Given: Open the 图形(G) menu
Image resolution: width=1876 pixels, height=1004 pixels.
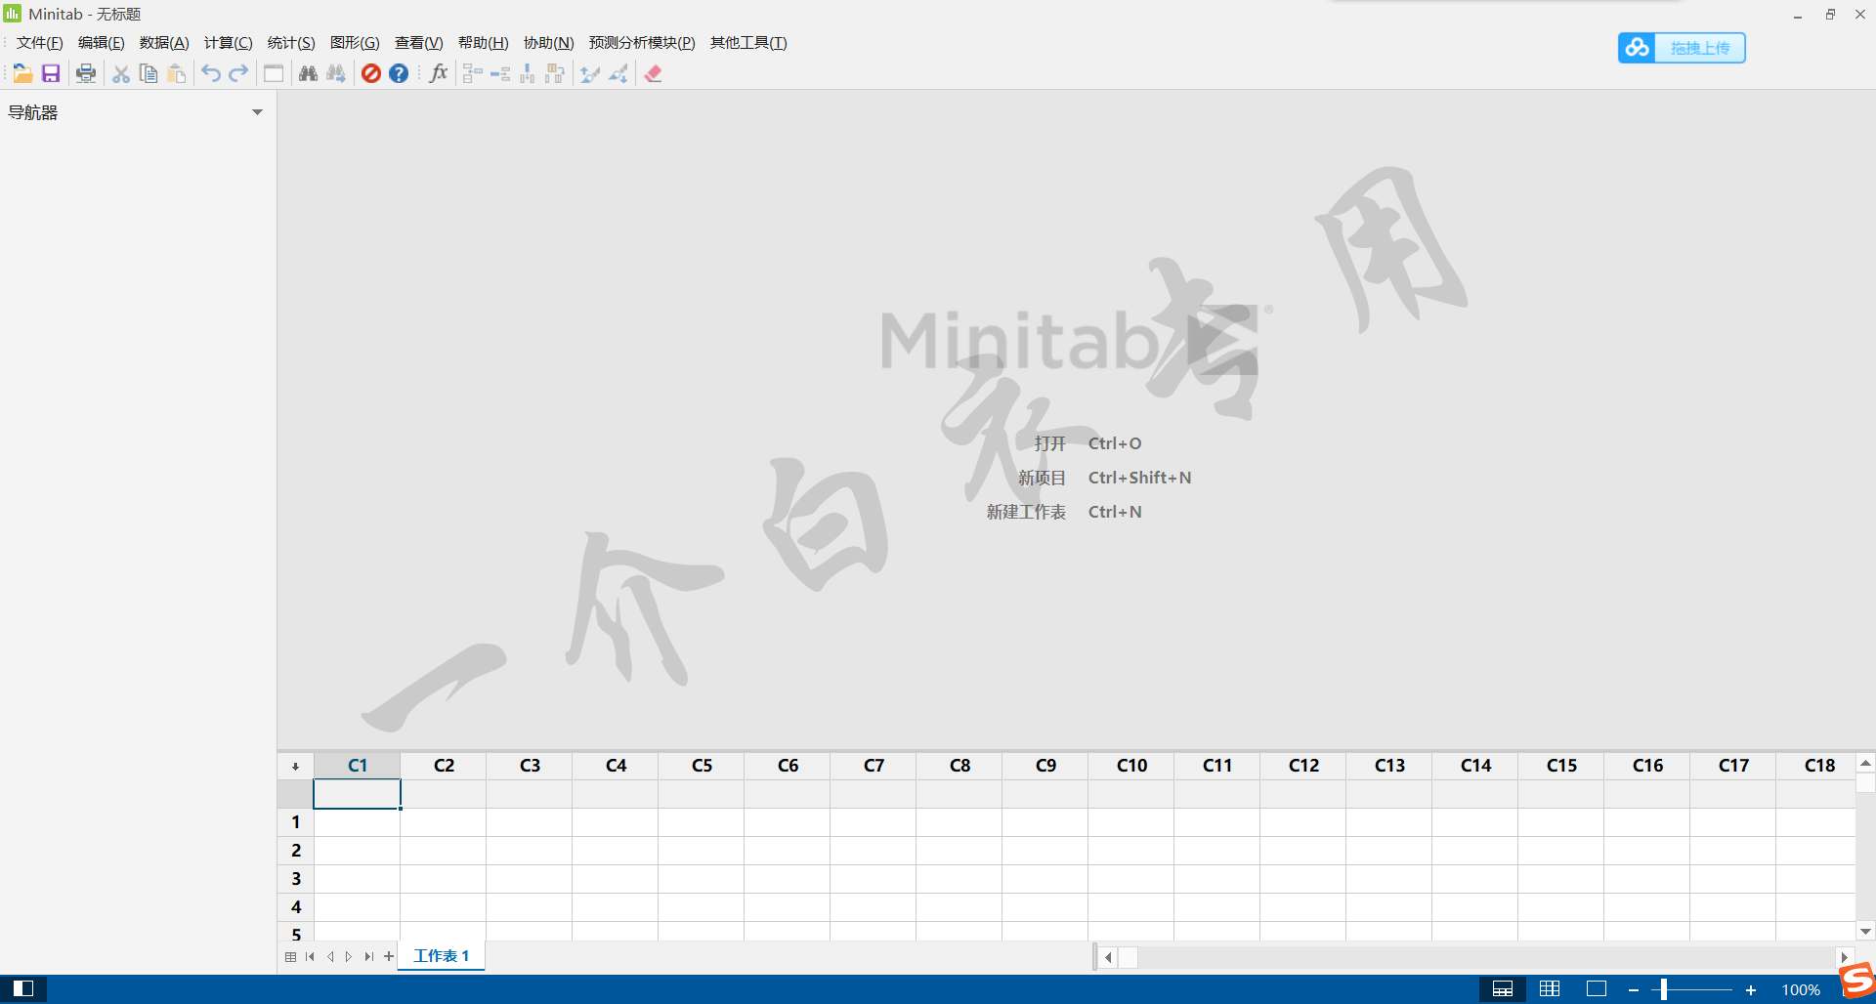Looking at the screenshot, I should tap(355, 43).
